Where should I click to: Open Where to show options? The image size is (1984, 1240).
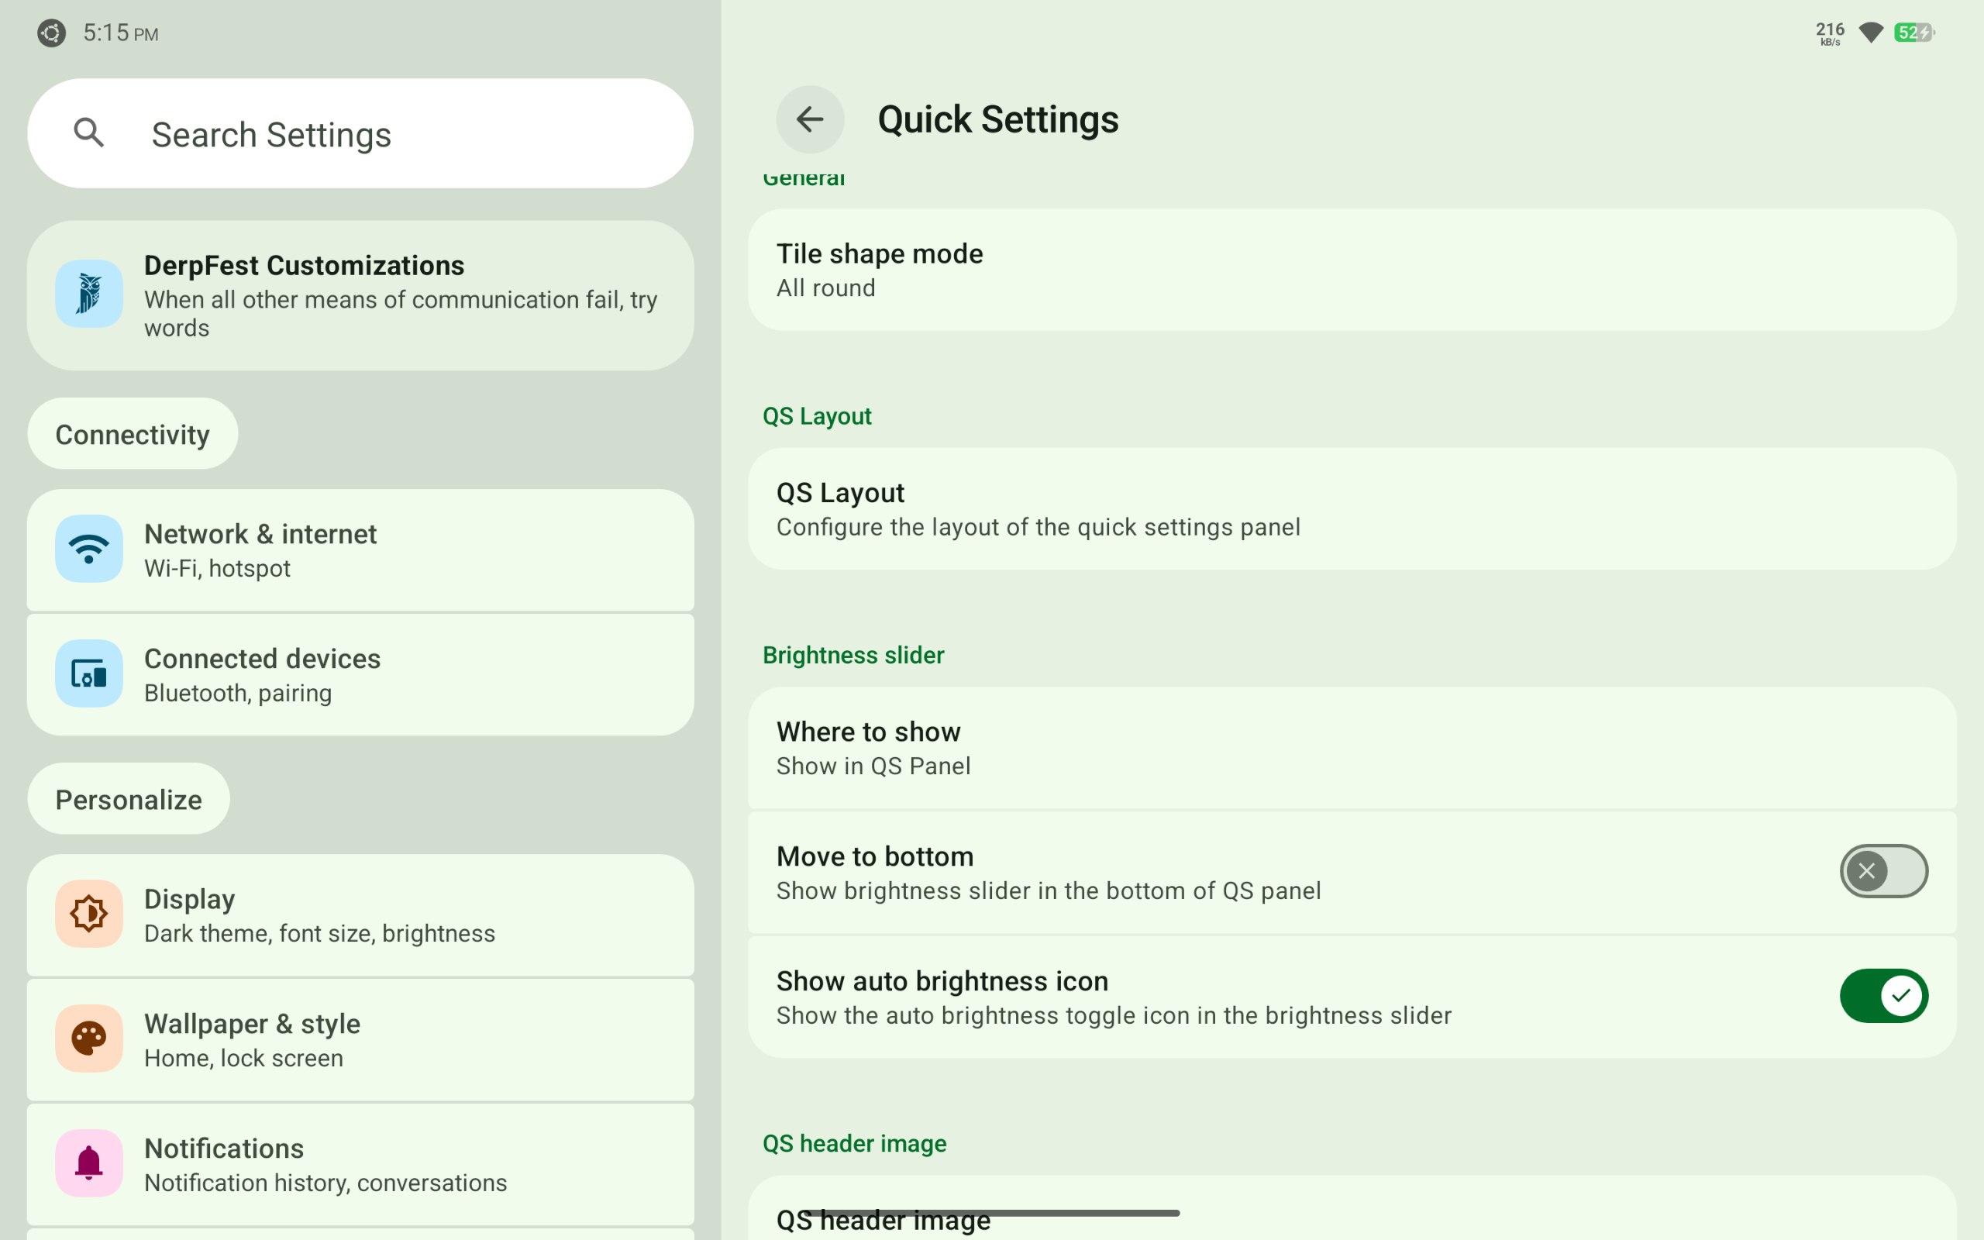[1351, 748]
